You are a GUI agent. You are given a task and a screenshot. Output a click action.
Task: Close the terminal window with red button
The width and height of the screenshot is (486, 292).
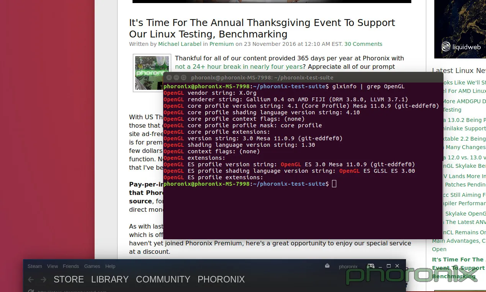tap(170, 78)
